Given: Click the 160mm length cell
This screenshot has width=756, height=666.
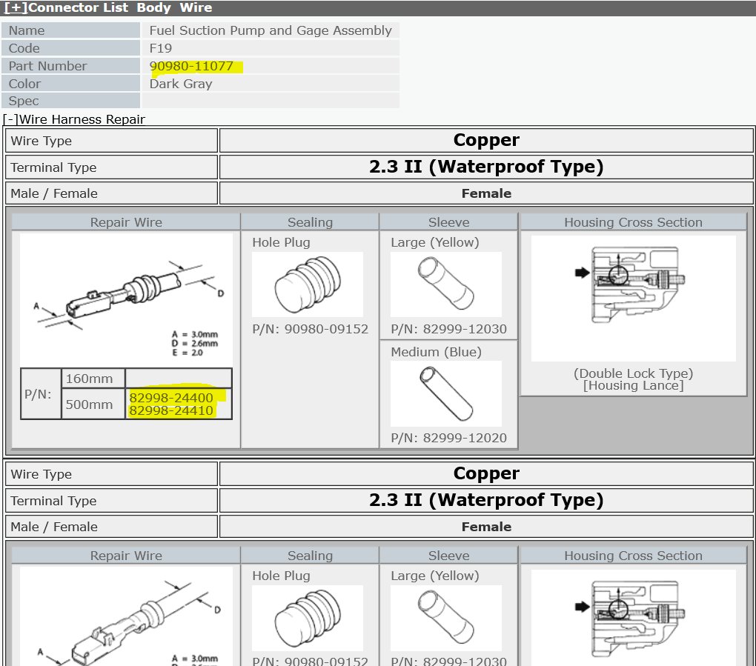Looking at the screenshot, I should [93, 379].
